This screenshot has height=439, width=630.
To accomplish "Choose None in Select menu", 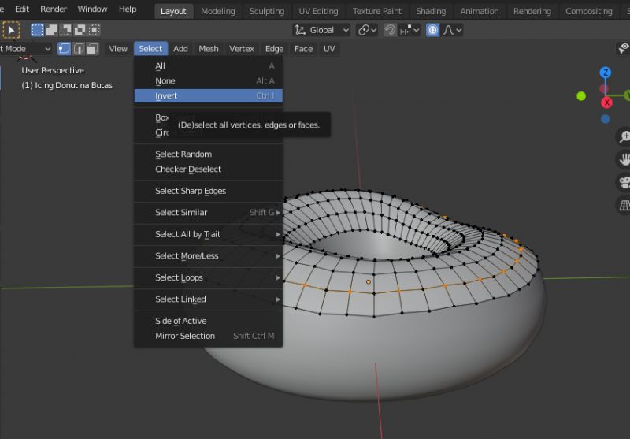I will pos(209,81).
